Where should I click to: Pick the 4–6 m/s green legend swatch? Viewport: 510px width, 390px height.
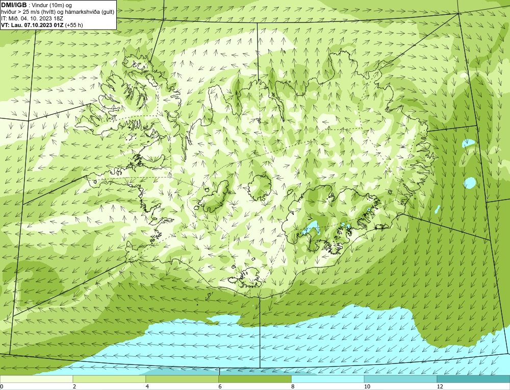coord(182,379)
